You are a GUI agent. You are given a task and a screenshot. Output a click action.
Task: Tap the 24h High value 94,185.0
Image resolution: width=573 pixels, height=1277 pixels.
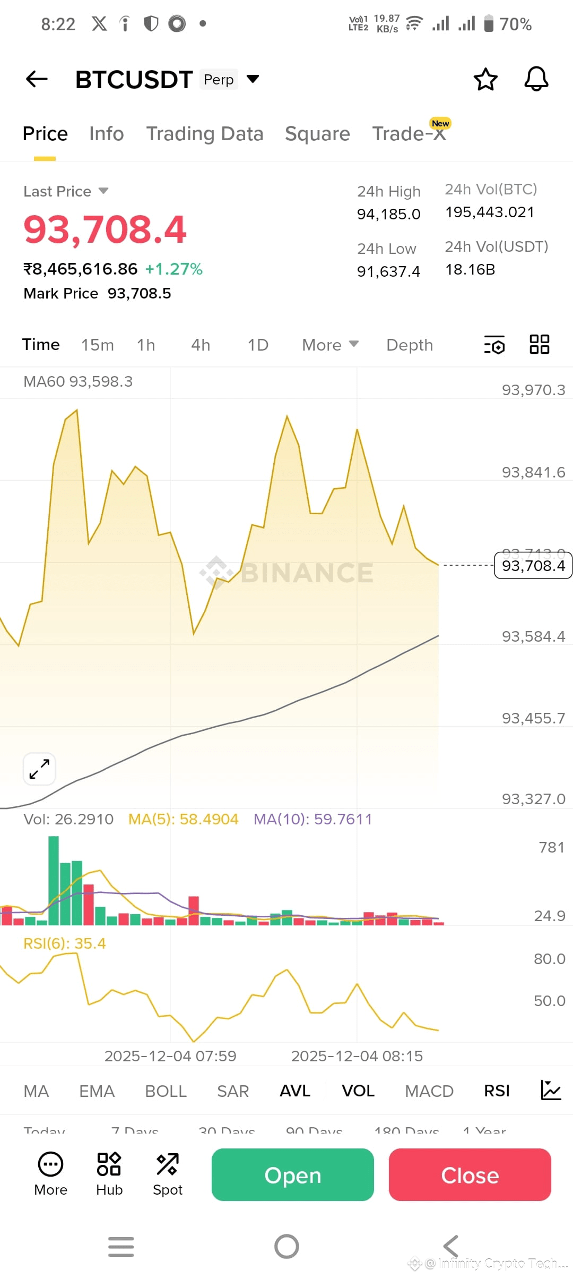(388, 214)
